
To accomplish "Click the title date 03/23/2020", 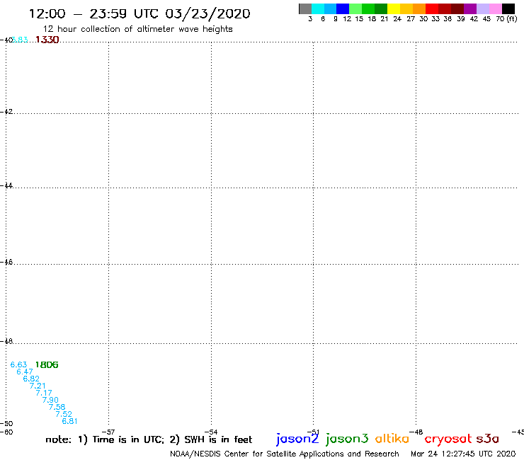I will pyautogui.click(x=208, y=13).
